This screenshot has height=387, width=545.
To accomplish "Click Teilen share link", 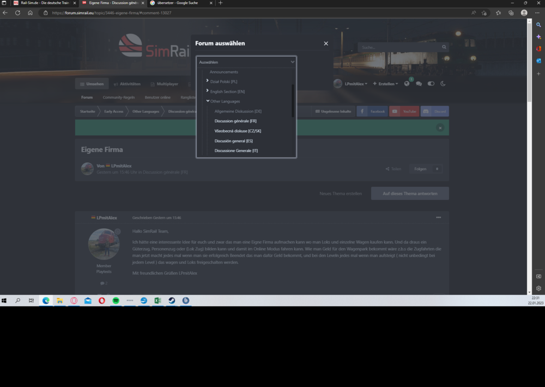I will click(x=393, y=169).
